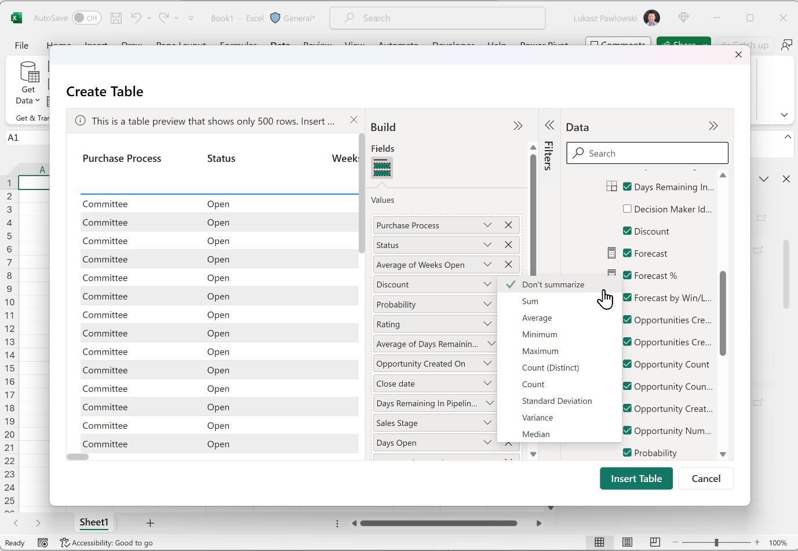Click Accessibility Good to go indicator

[107, 543]
